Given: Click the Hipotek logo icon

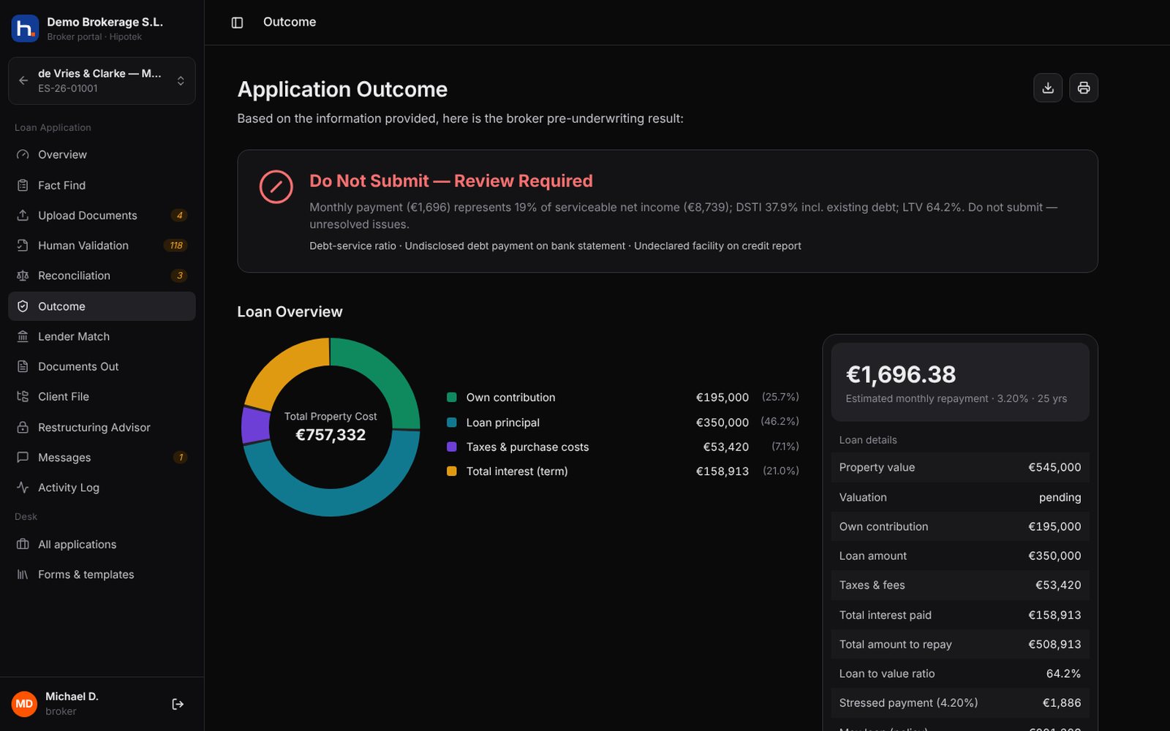Looking at the screenshot, I should click(25, 29).
